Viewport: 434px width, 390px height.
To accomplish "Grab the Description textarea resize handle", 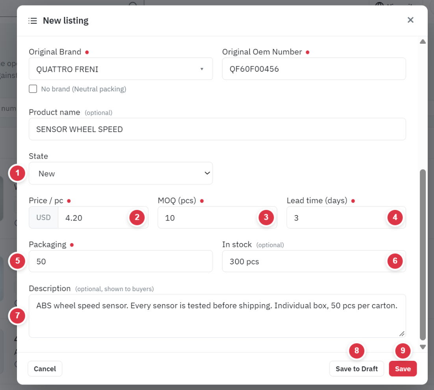I will [x=402, y=334].
